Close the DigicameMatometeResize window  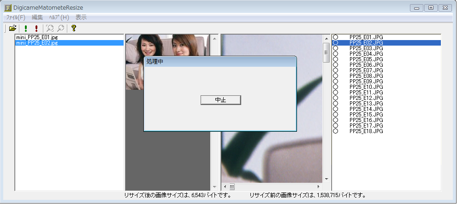coord(445,8)
